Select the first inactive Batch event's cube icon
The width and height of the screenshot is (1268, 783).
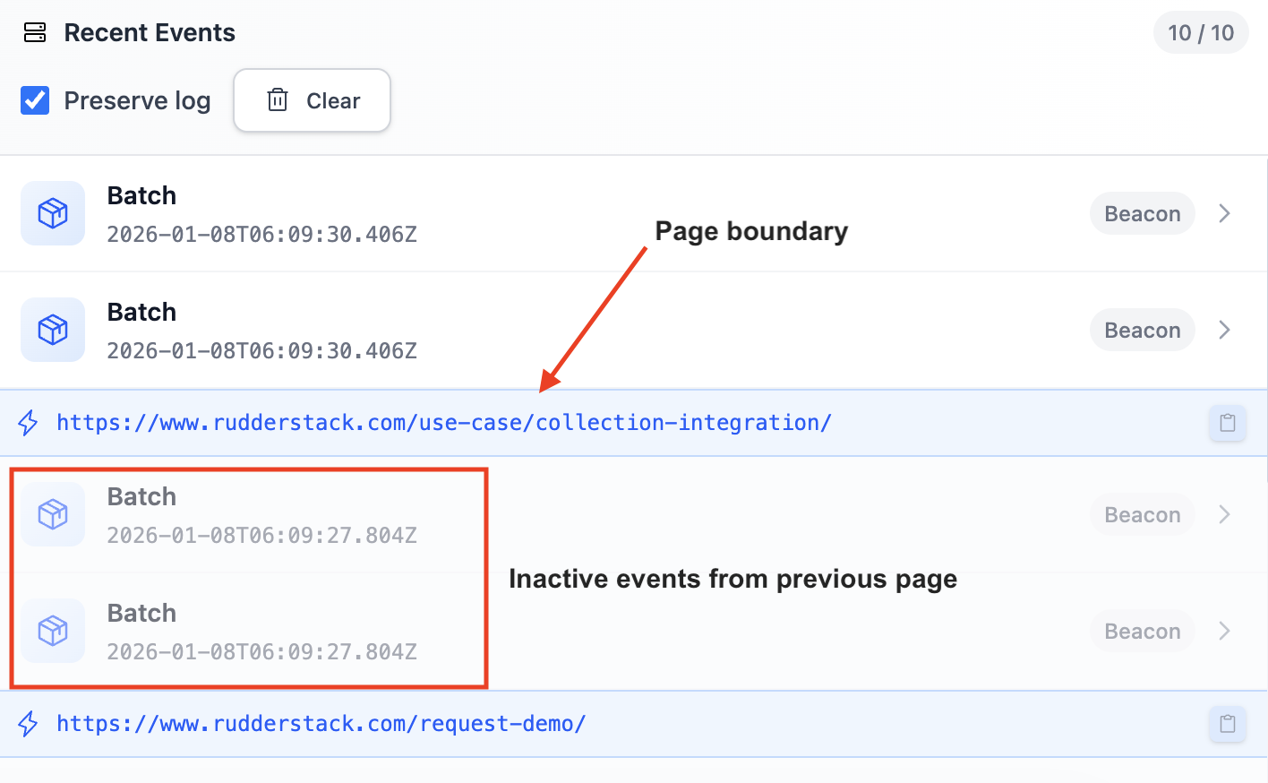[x=53, y=514]
